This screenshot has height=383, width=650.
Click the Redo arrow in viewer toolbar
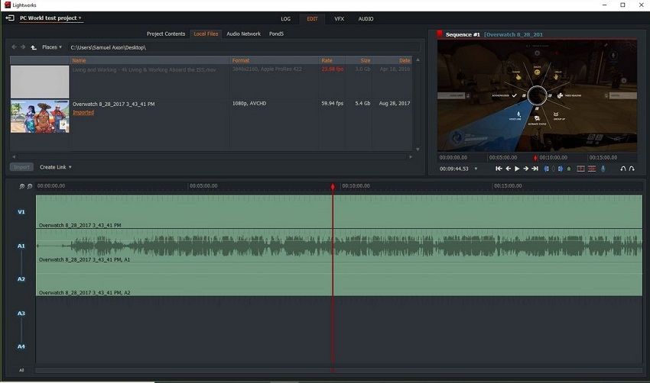click(632, 169)
